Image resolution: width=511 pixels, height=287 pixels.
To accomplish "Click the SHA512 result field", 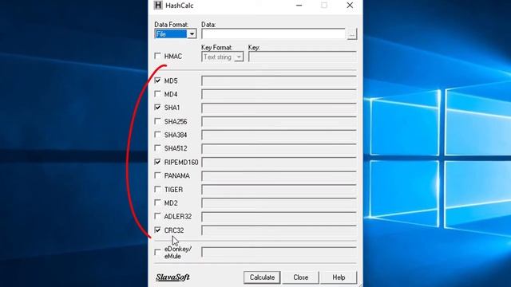I will [x=279, y=148].
